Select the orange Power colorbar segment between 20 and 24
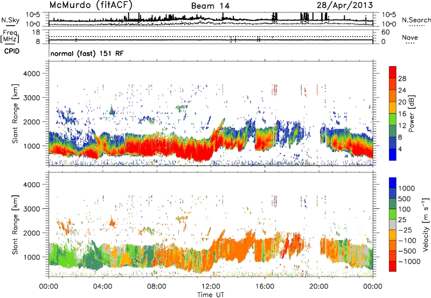Image resolution: width=431 pixels, height=298 pixels. 393,96
